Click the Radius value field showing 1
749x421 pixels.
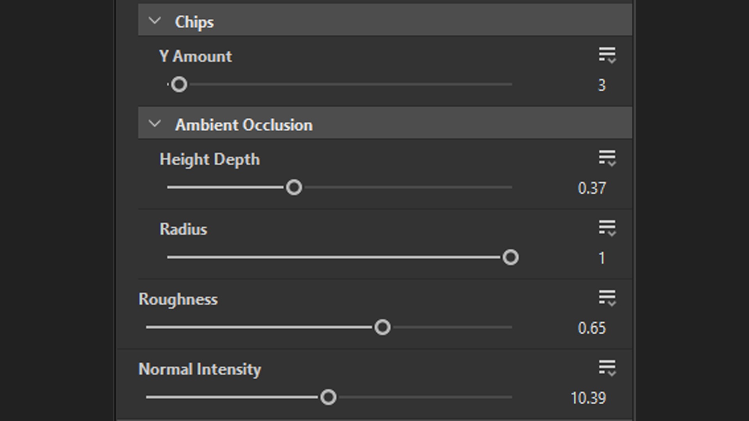pyautogui.click(x=602, y=258)
